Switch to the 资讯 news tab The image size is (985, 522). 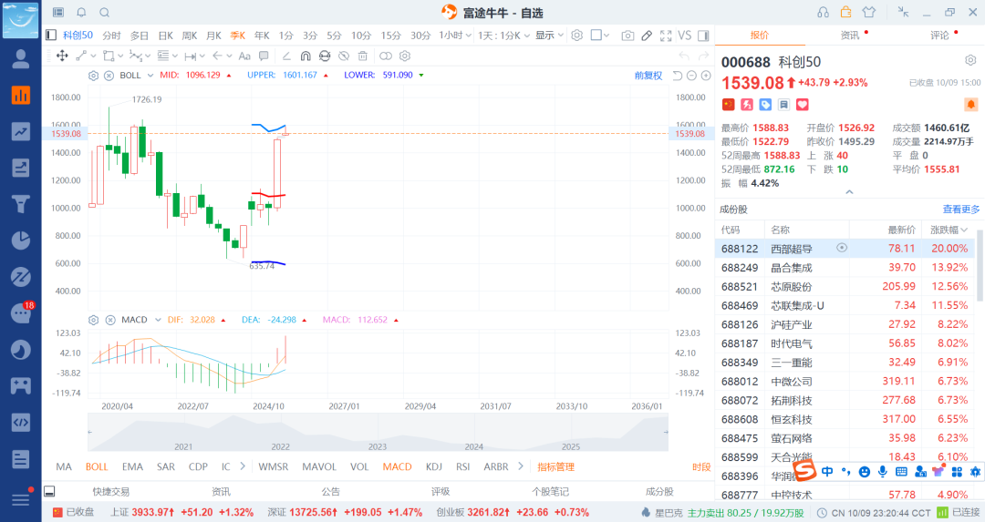[849, 36]
